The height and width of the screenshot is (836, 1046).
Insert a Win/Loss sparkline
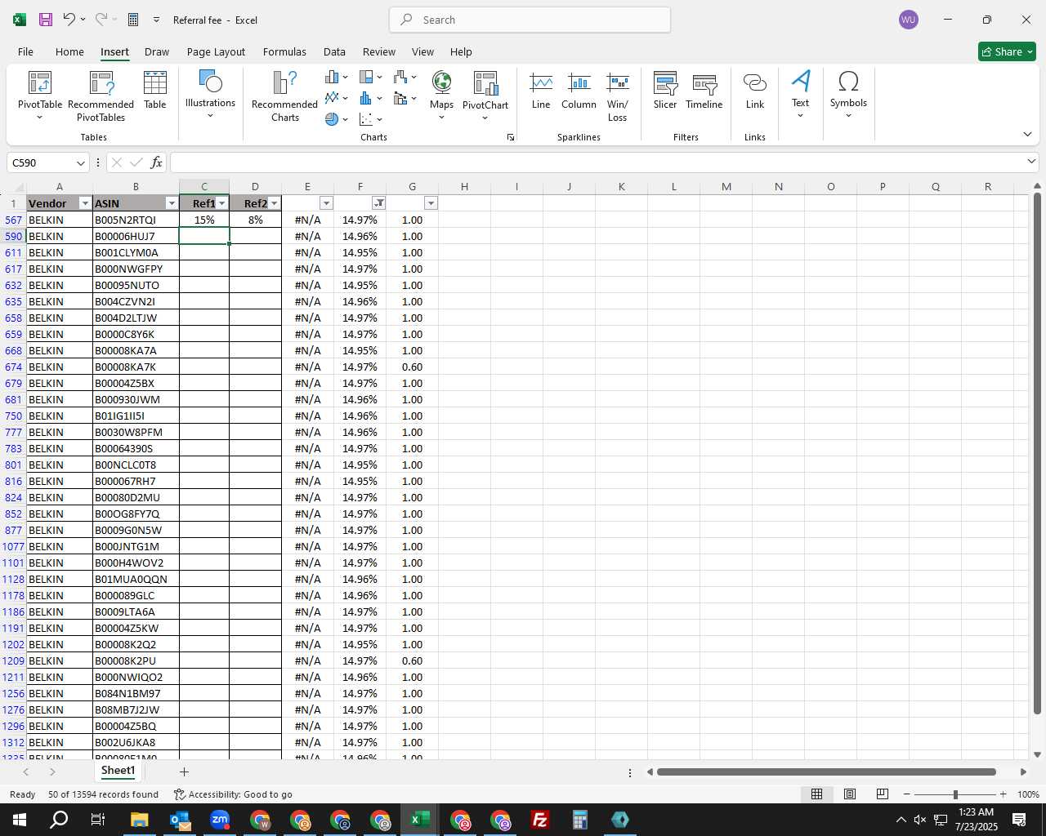click(618, 96)
